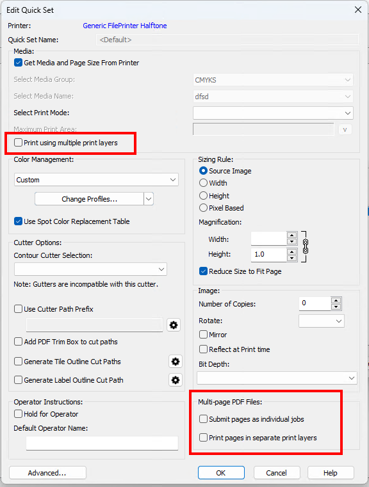Increase Number of Copies spinner

(336, 300)
